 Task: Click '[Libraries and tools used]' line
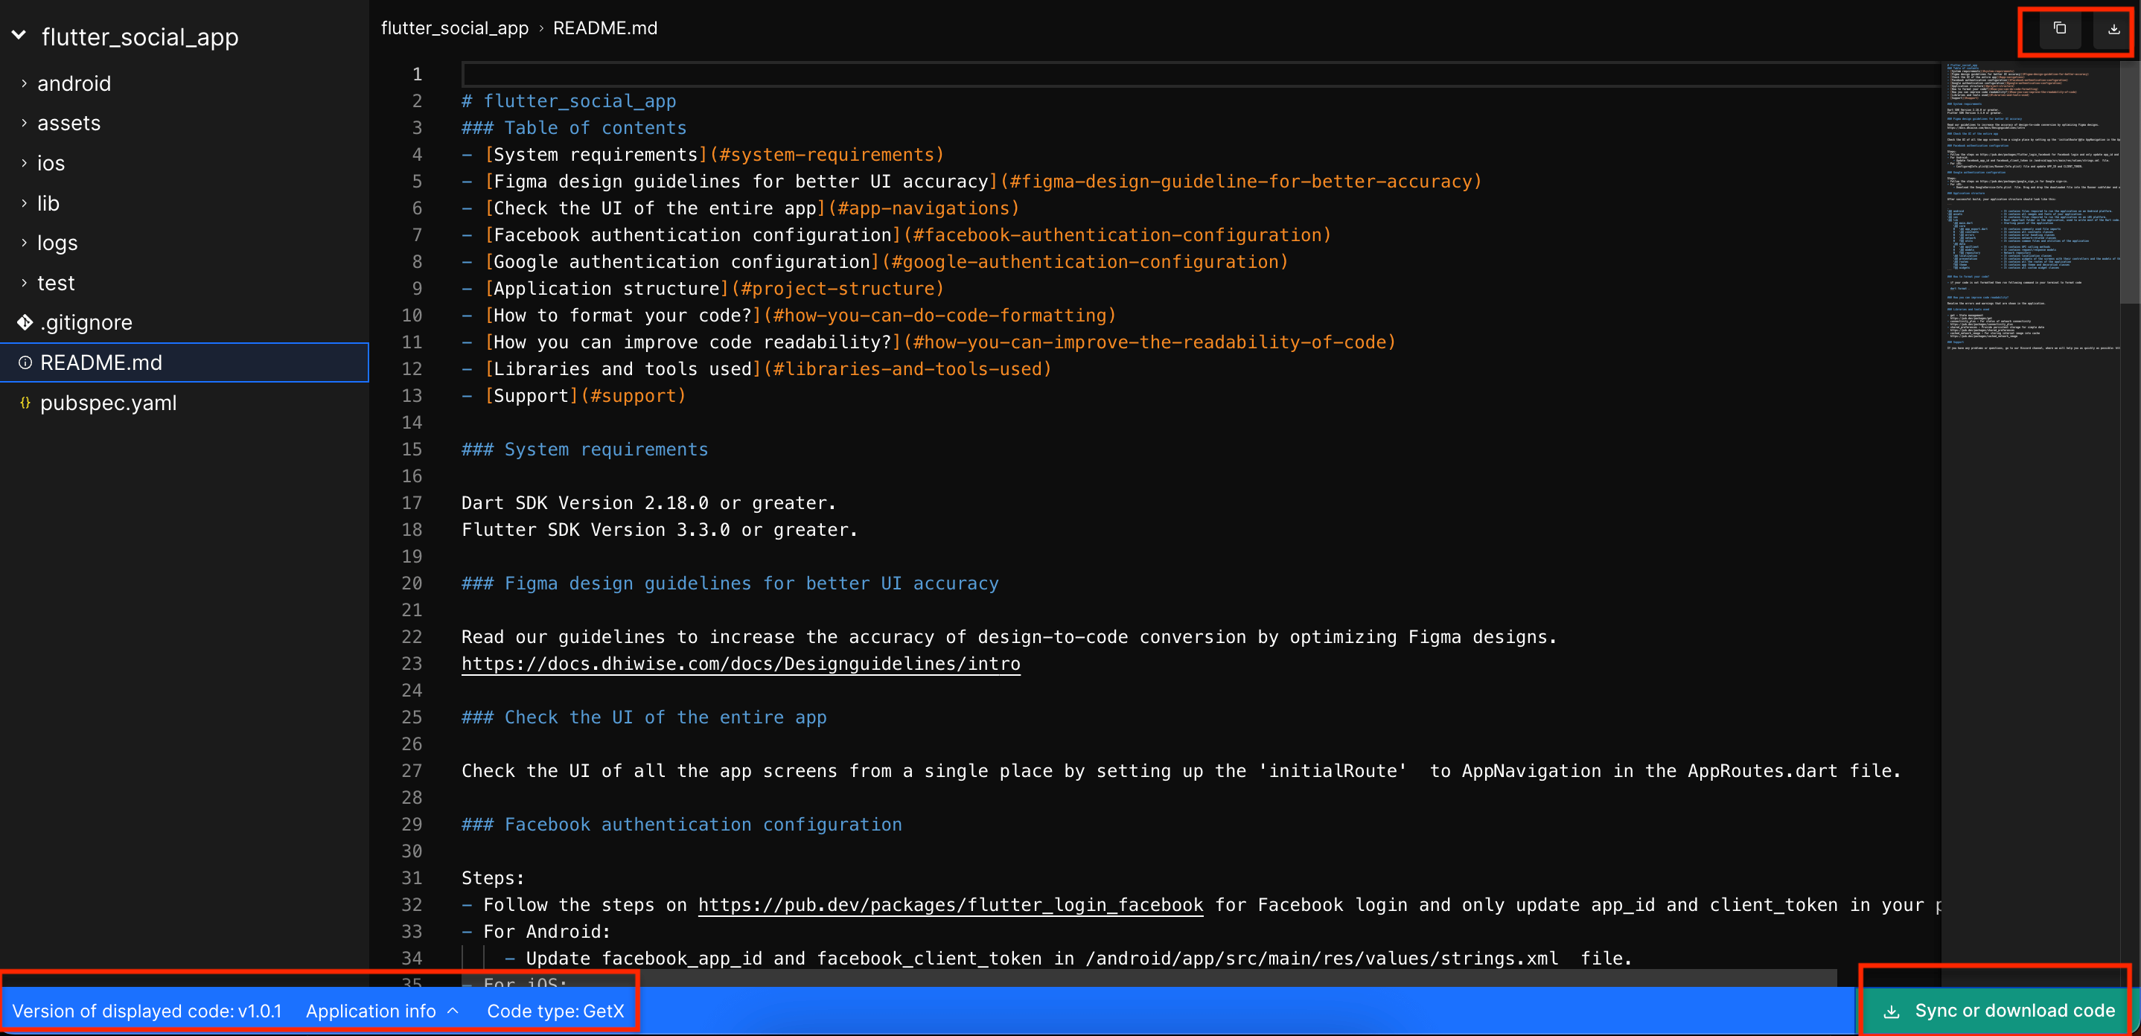click(x=756, y=369)
